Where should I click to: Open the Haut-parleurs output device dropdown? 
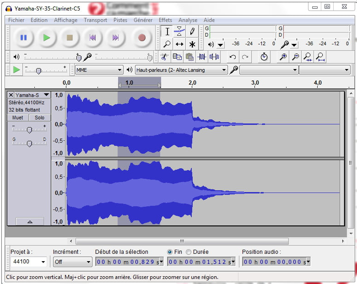click(181, 70)
